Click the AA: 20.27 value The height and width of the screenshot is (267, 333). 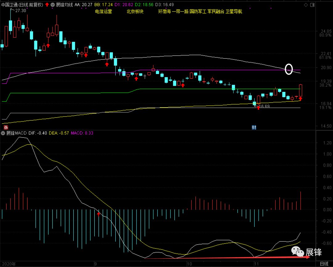tap(84, 5)
